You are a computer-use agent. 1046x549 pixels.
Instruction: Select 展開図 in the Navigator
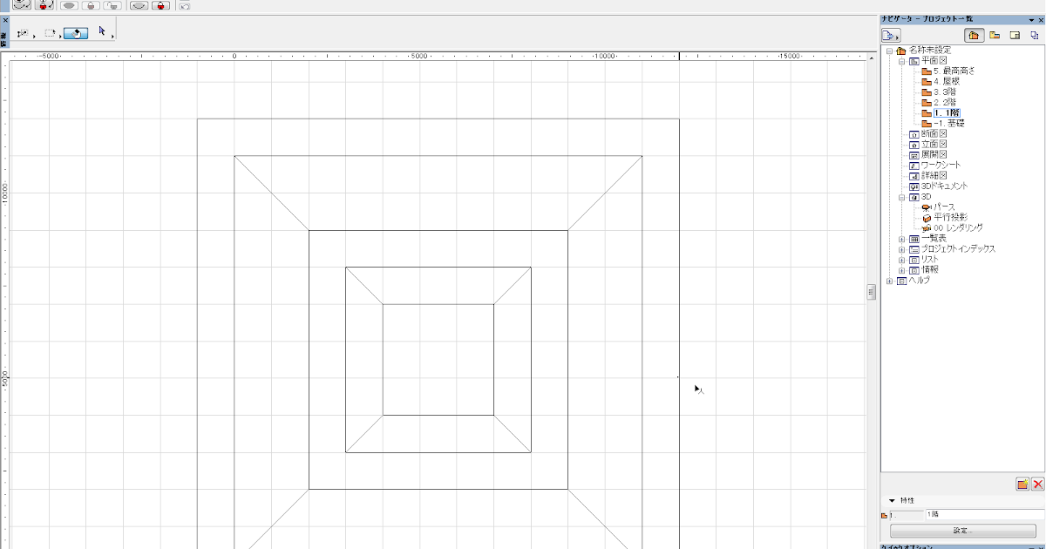tap(934, 155)
